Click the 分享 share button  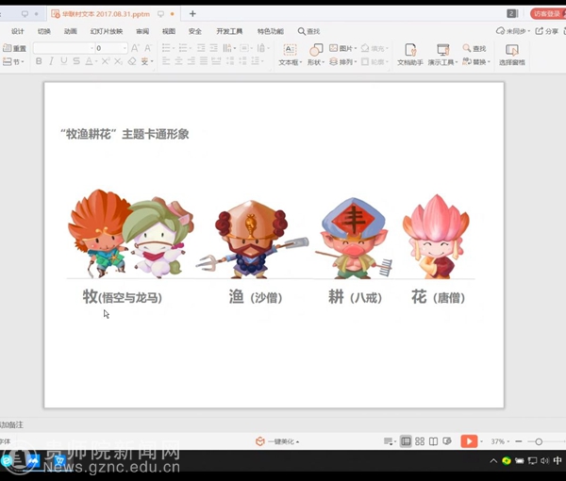point(547,31)
